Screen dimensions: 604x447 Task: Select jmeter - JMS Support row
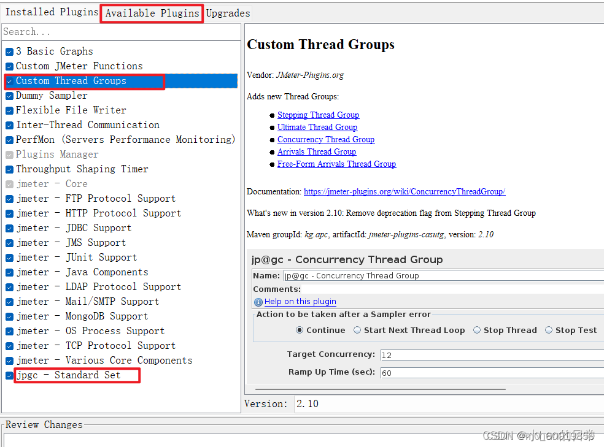121,243
